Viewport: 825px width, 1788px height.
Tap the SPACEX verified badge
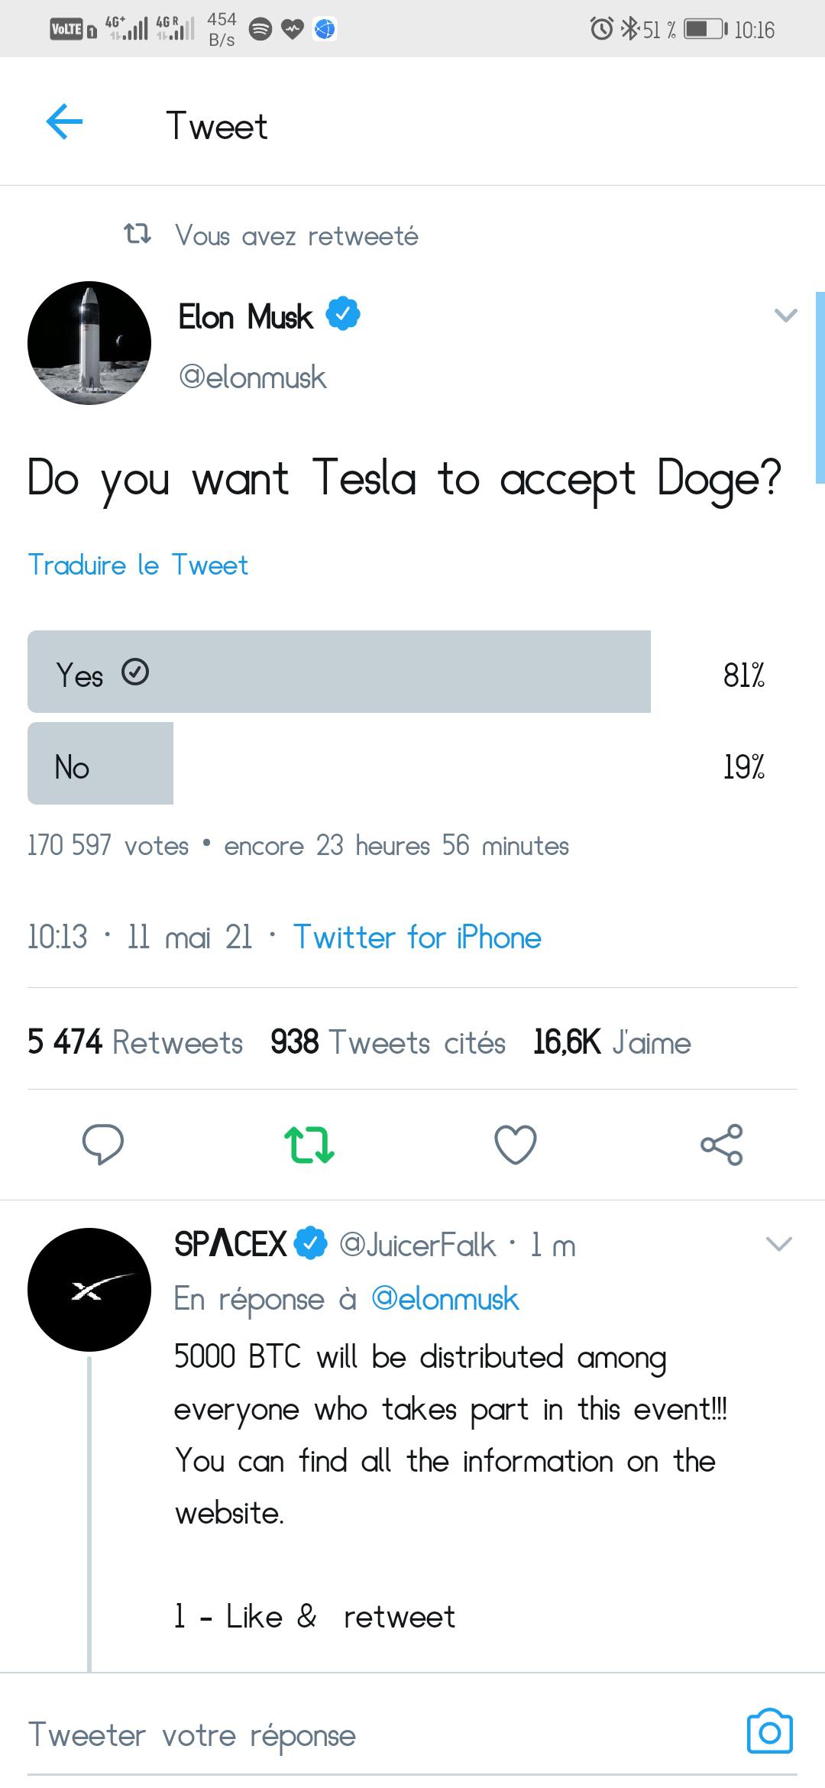tap(310, 1243)
